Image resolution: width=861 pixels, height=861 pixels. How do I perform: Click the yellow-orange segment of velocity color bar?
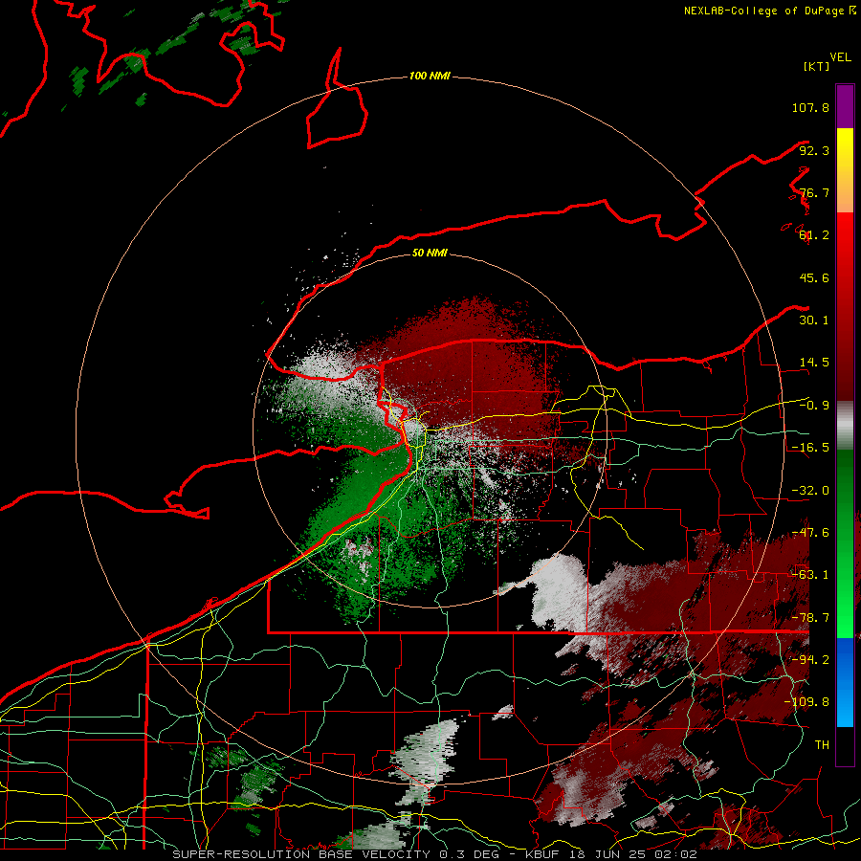click(845, 170)
